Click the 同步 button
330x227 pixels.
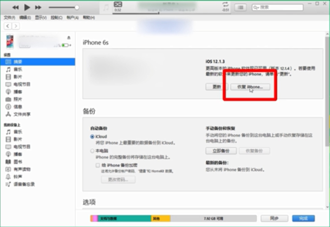(x=274, y=218)
